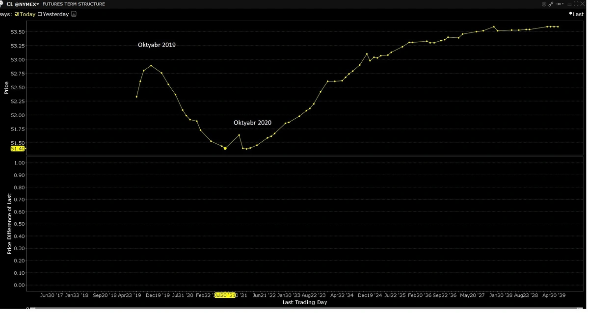Open the chart settings hexagon icon
Image resolution: width=589 pixels, height=313 pixels.
click(544, 4)
